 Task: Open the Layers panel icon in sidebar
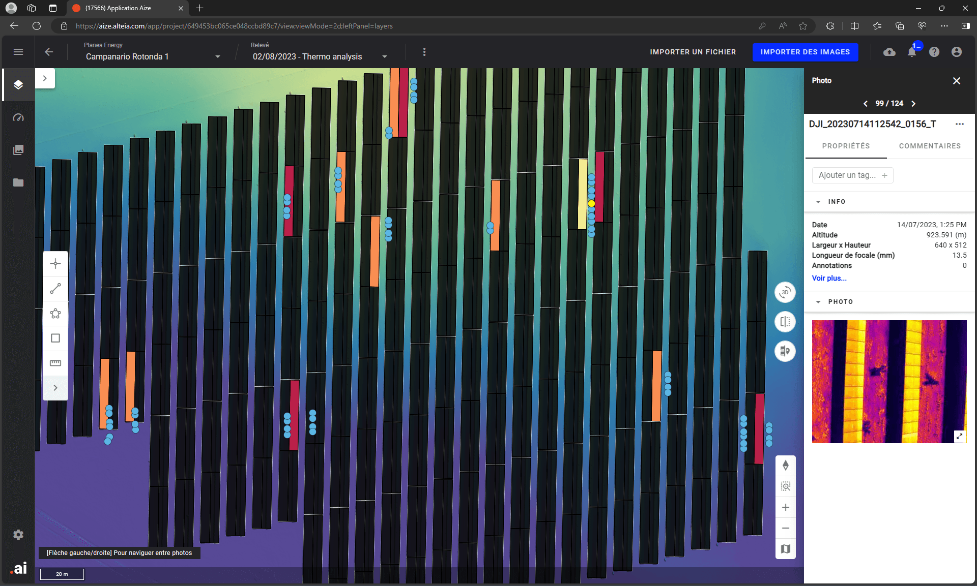[18, 84]
